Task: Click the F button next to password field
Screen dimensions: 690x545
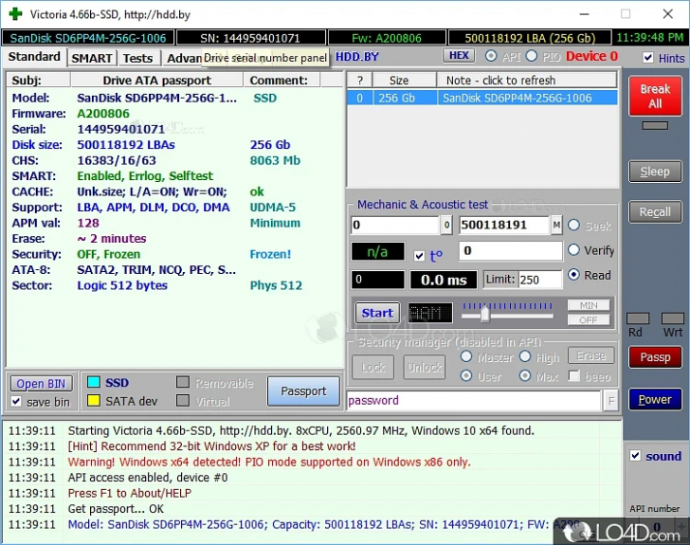Action: coord(610,401)
